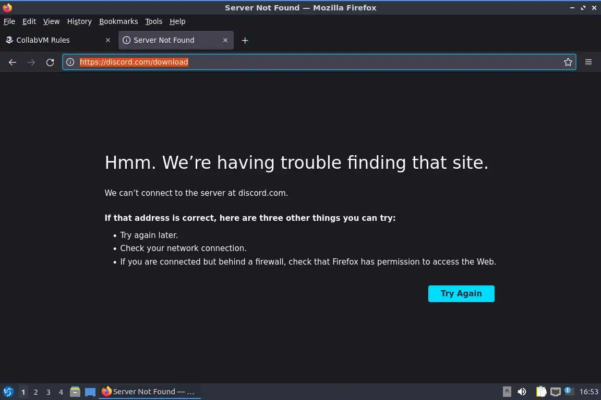
Task: Open the History menu
Action: 79,21
